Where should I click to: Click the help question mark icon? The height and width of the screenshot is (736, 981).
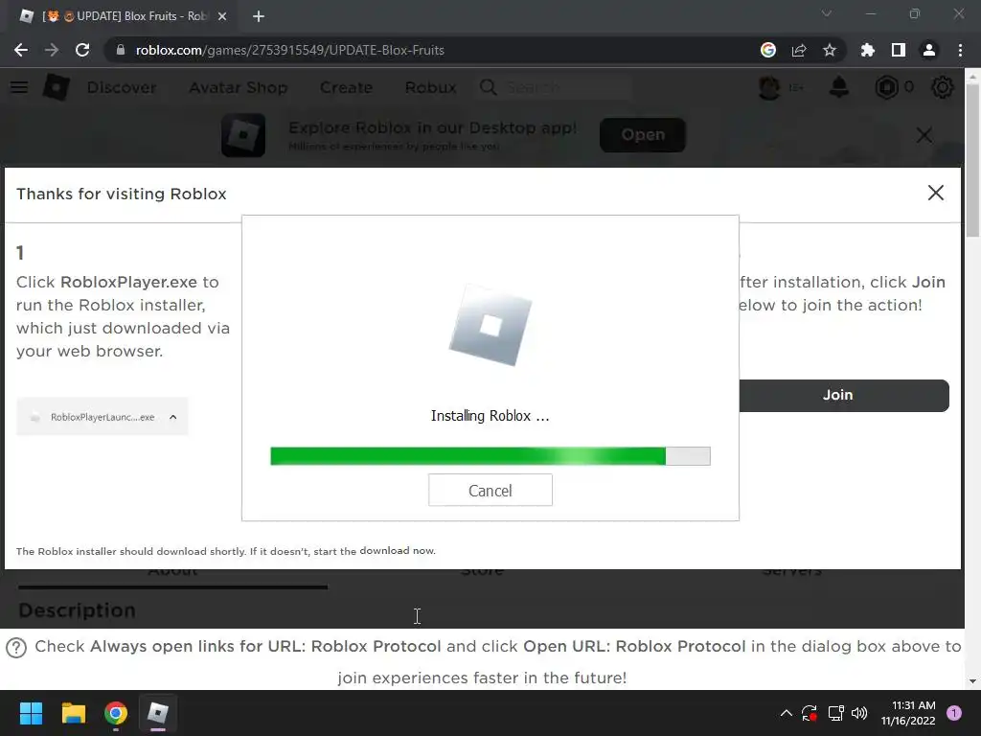coord(16,648)
